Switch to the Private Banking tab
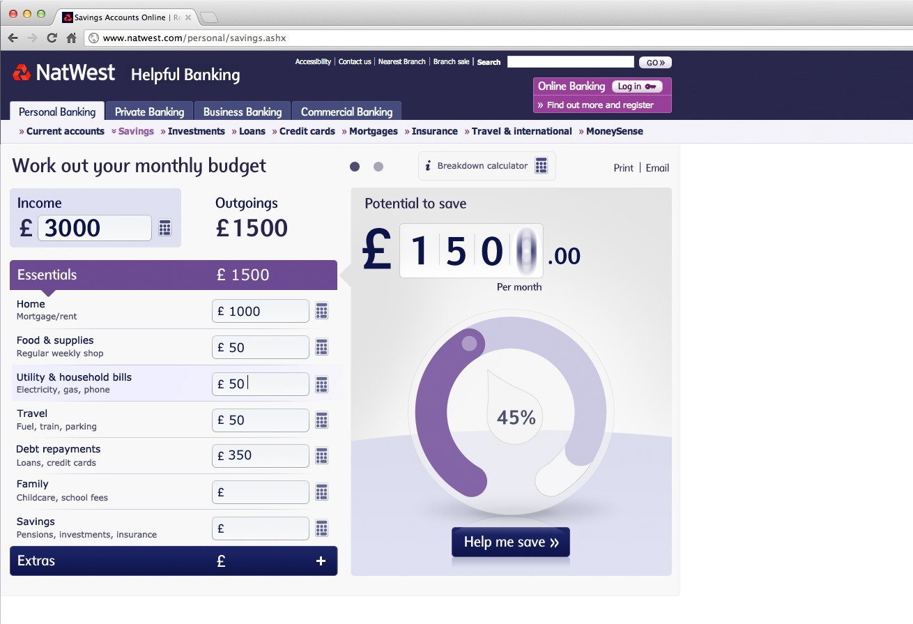The height and width of the screenshot is (624, 913). point(149,112)
